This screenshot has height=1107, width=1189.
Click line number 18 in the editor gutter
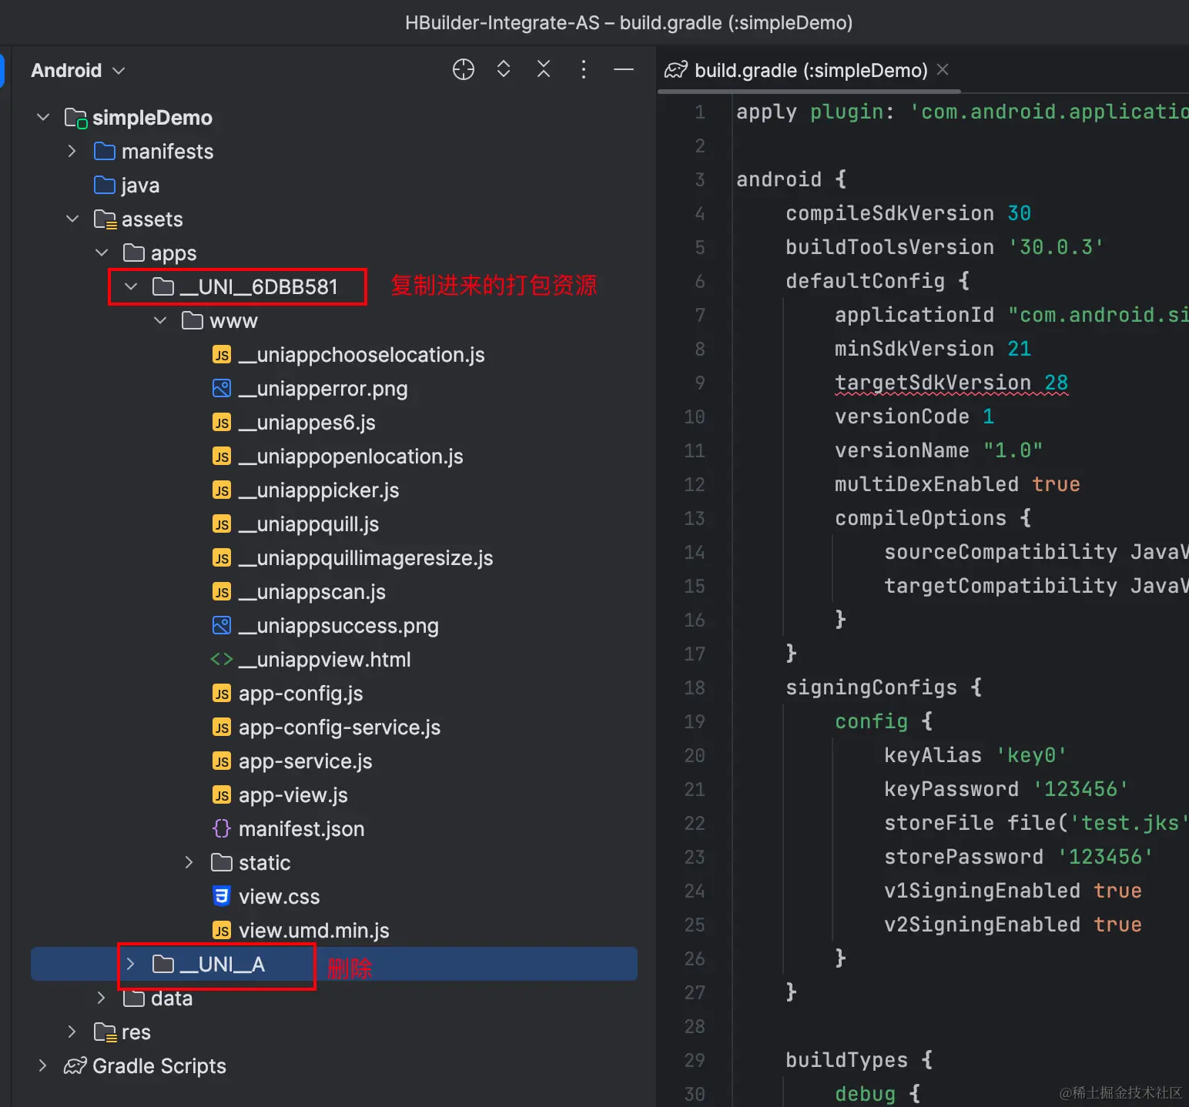(x=695, y=687)
